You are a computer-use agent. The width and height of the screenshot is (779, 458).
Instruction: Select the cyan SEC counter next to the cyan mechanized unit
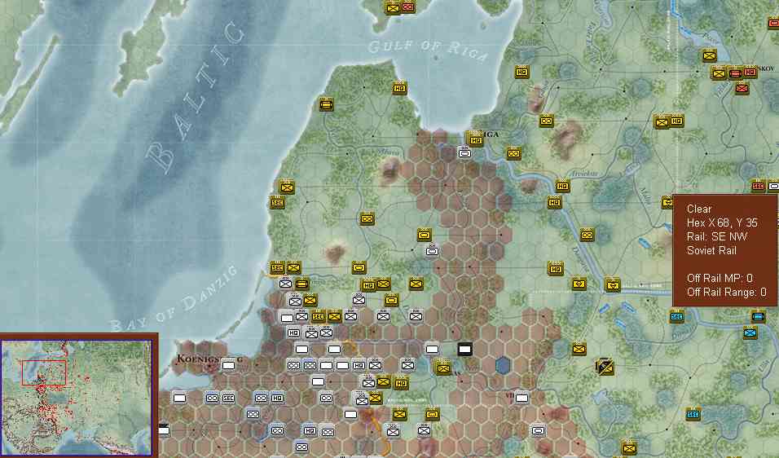tap(676, 316)
